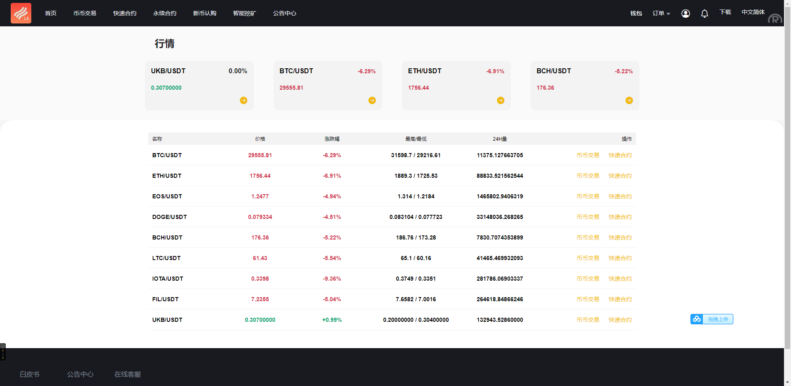
Task: Open the 中文简体 language selector
Action: click(x=753, y=12)
